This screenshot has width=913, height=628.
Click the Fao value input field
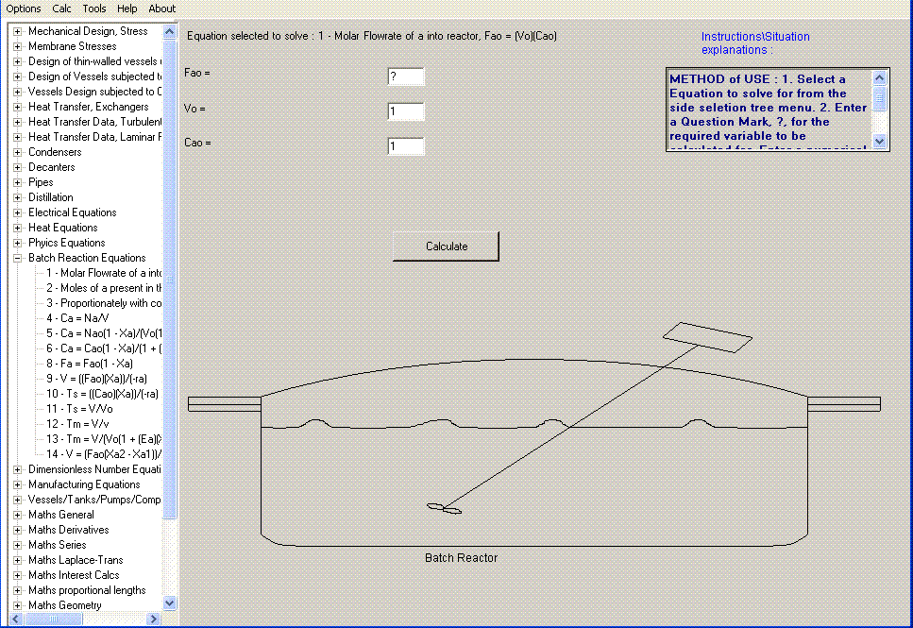point(405,76)
